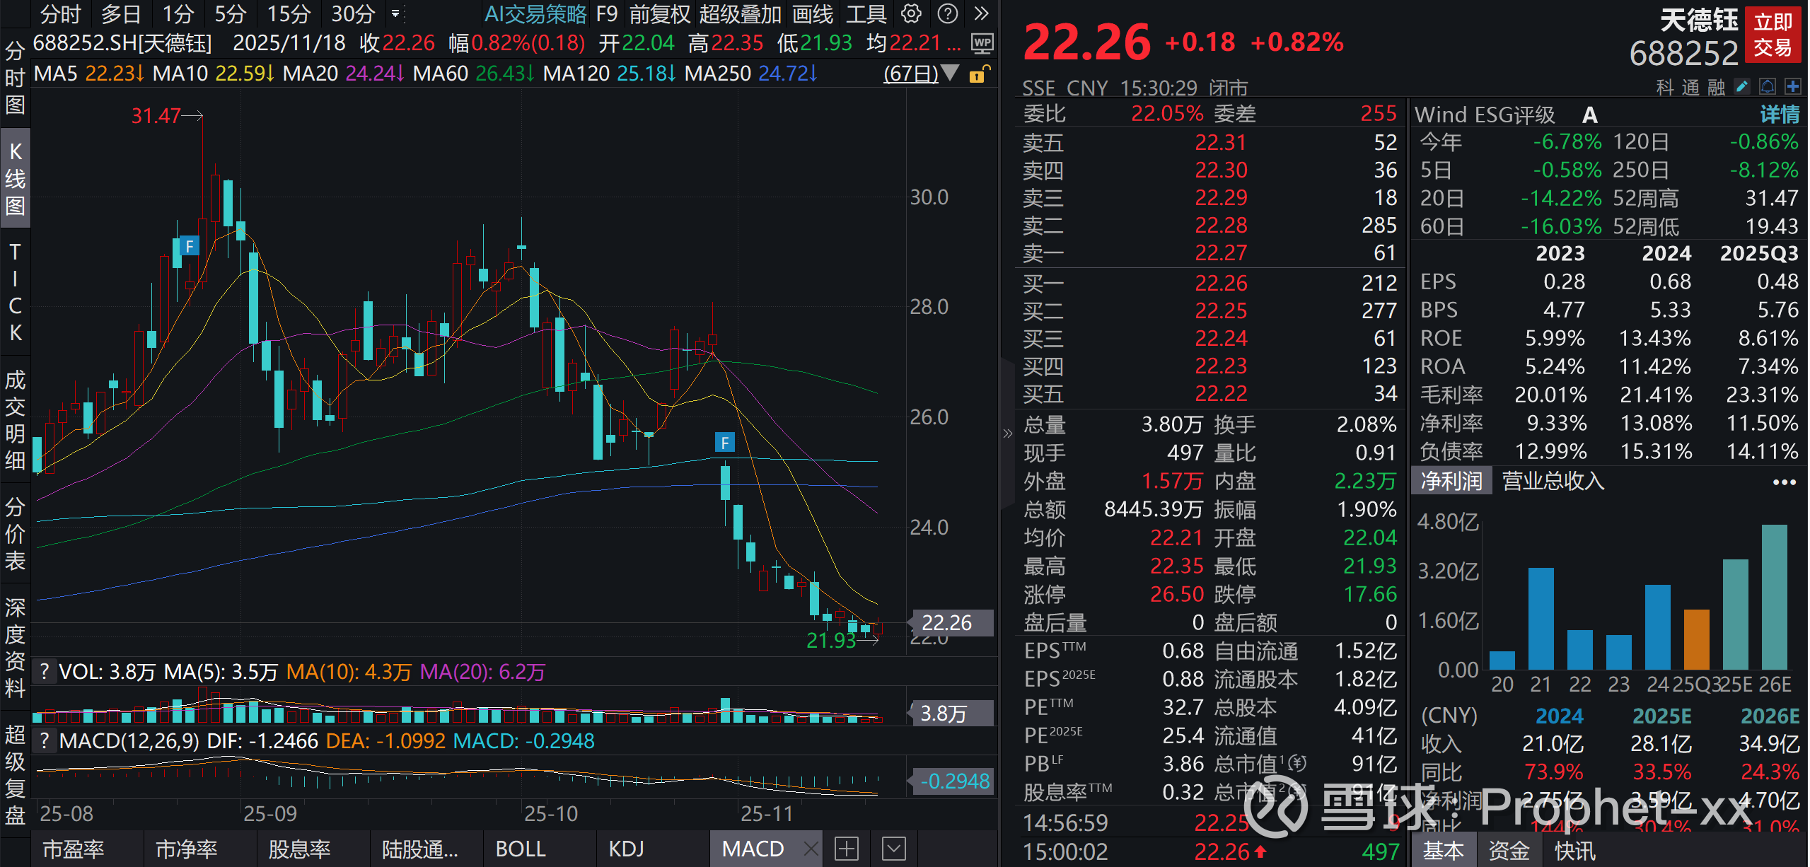This screenshot has height=867, width=1810.
Task: Open the 资金 tab
Action: point(1509,851)
